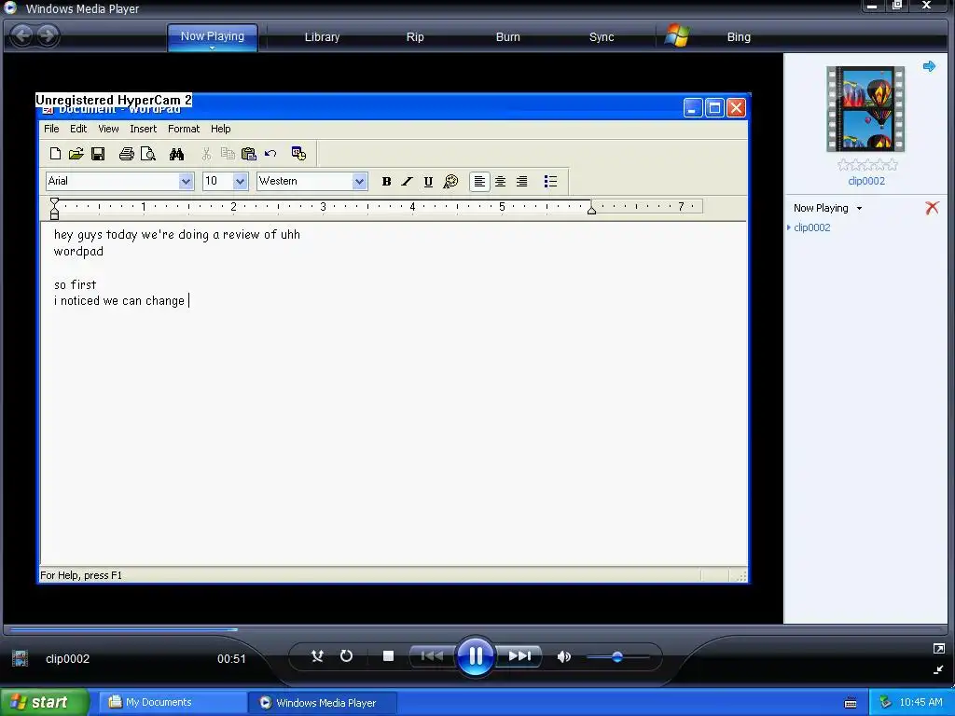
Task: Click the Forward navigation arrow
Action: (48, 35)
